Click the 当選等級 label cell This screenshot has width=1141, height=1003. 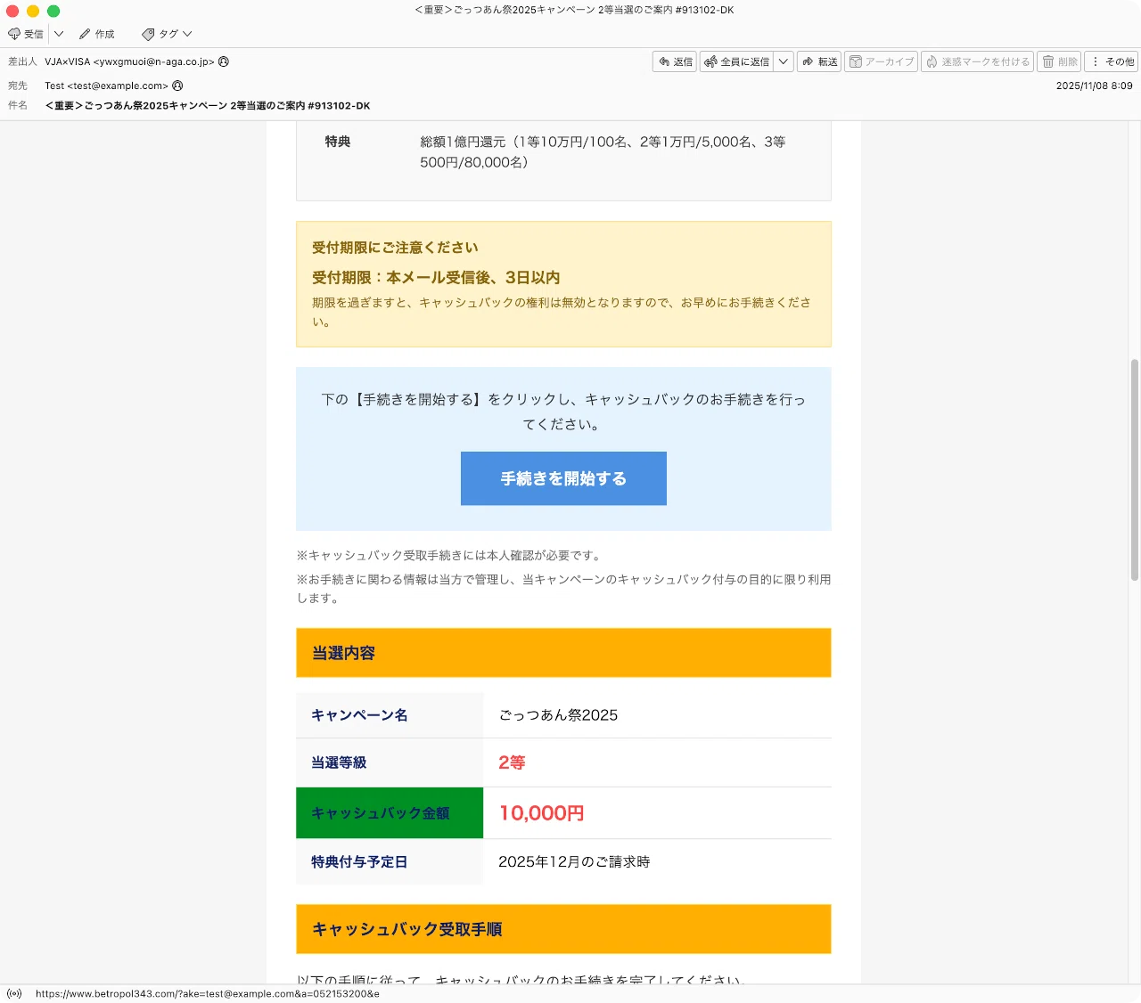(390, 762)
